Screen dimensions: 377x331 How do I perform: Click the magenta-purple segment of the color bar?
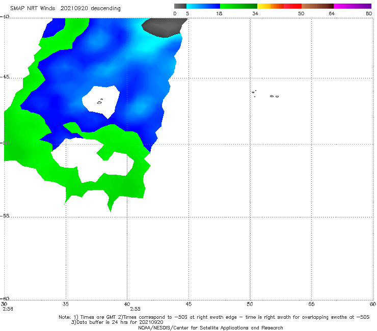point(353,6)
